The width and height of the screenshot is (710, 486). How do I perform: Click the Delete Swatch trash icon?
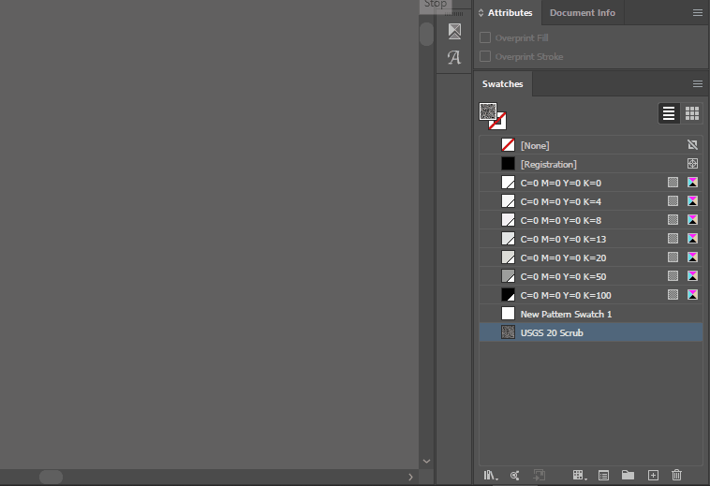[x=676, y=475]
